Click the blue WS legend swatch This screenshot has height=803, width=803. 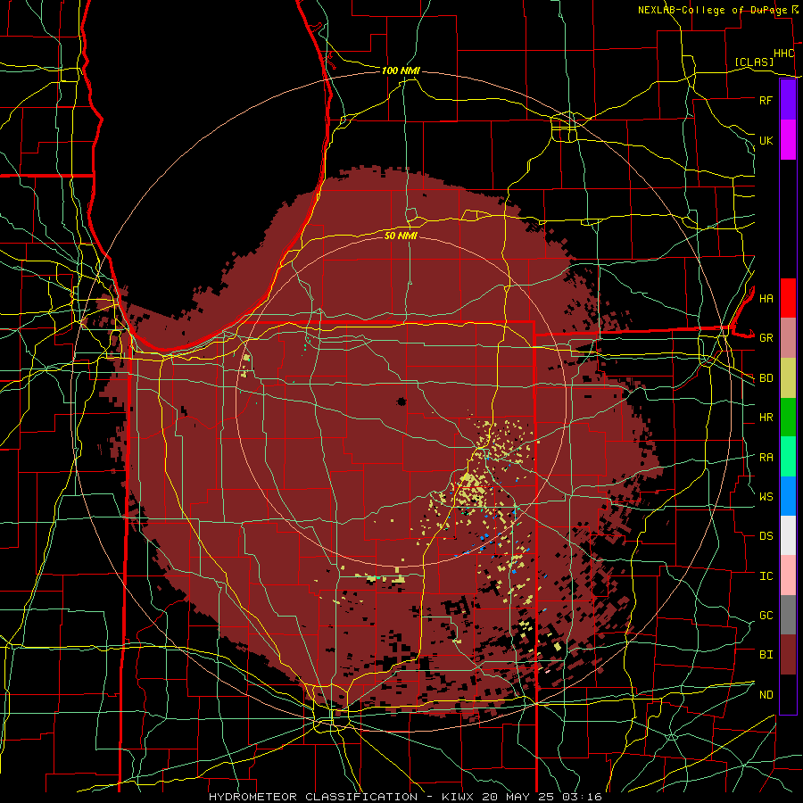coord(788,496)
